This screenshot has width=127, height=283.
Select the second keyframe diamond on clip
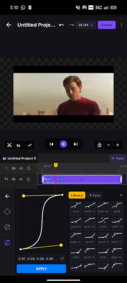[x=62, y=179]
